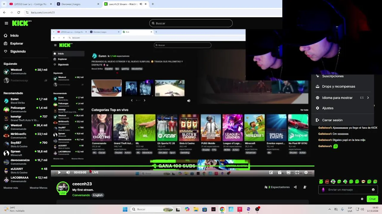Focus the Kick Buscar search field

coord(191,23)
